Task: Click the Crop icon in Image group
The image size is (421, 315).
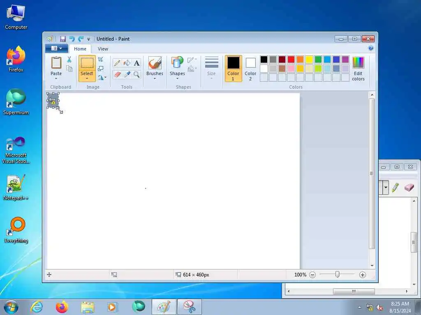Action: point(101,59)
